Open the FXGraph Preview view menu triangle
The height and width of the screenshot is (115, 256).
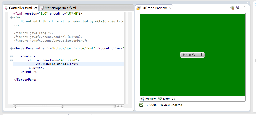click(245, 7)
